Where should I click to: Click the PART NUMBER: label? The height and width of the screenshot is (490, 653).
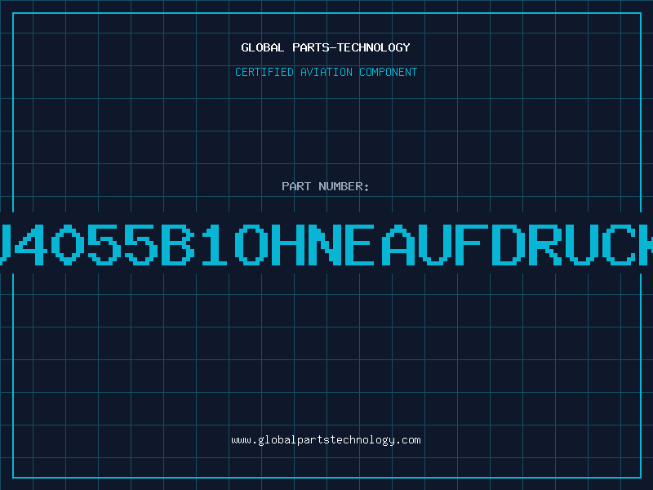tap(326, 186)
